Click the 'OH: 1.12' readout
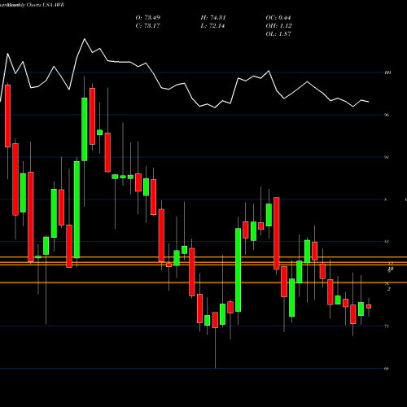Viewport: 407px width, 407px height. pos(278,26)
